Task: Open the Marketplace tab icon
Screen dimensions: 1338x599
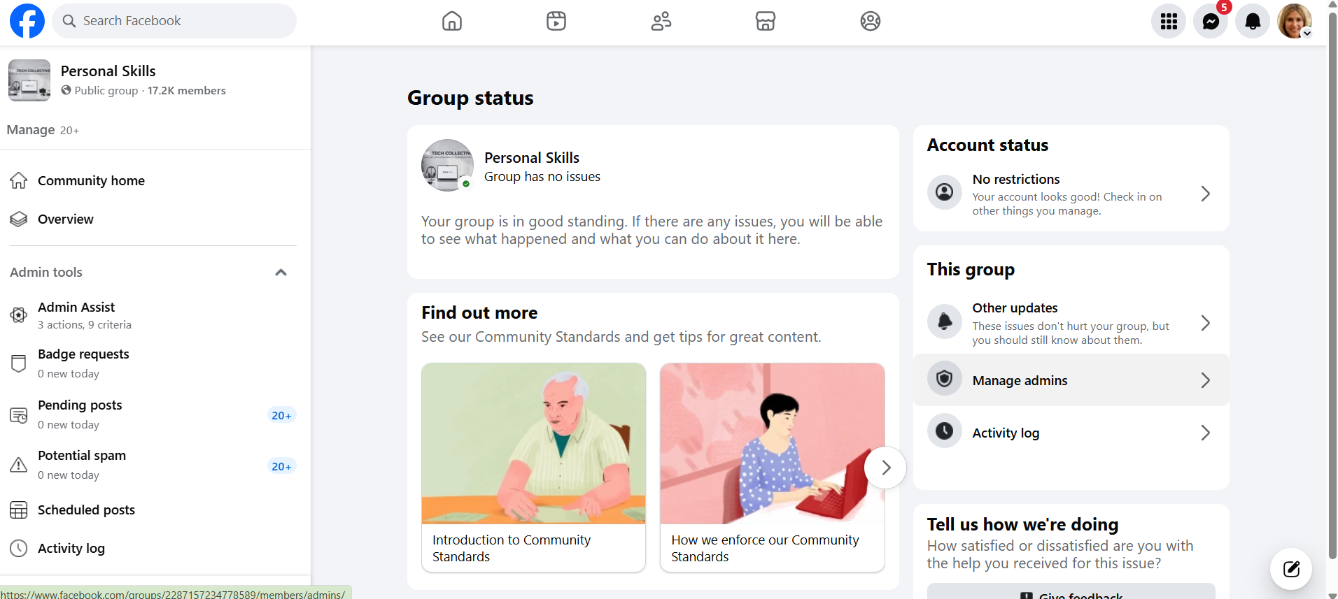Action: pos(766,21)
